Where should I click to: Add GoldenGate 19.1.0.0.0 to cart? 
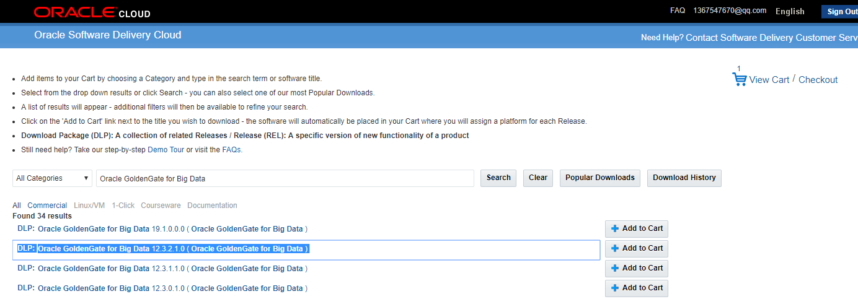[636, 228]
